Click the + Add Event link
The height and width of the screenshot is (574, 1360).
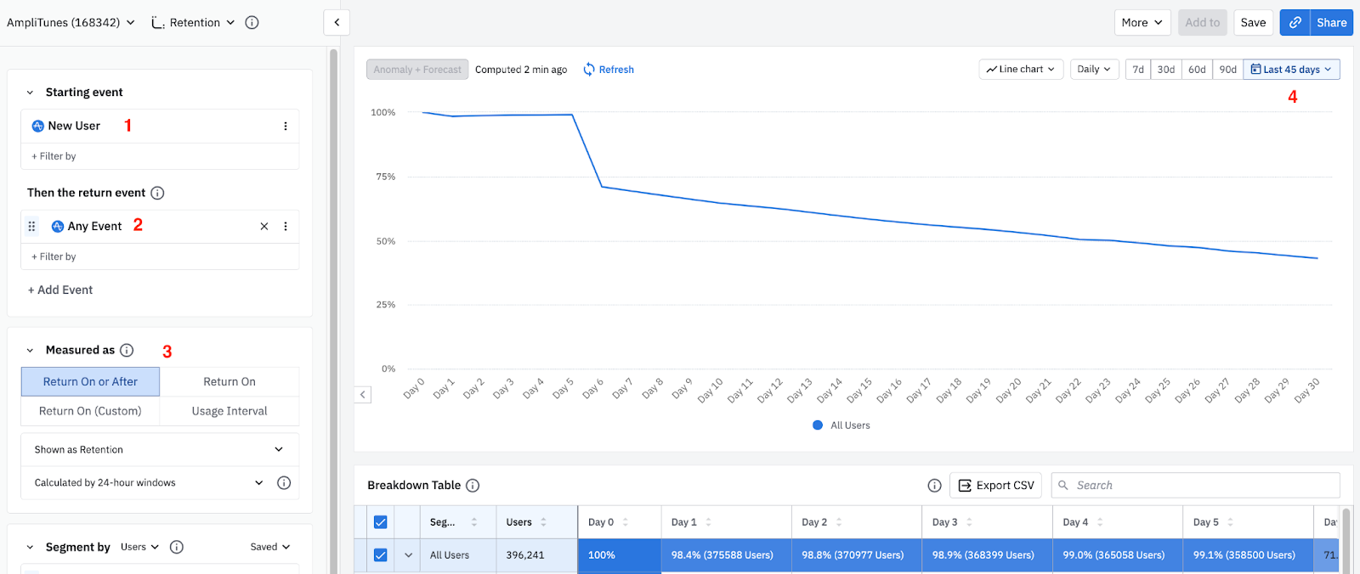coord(60,290)
